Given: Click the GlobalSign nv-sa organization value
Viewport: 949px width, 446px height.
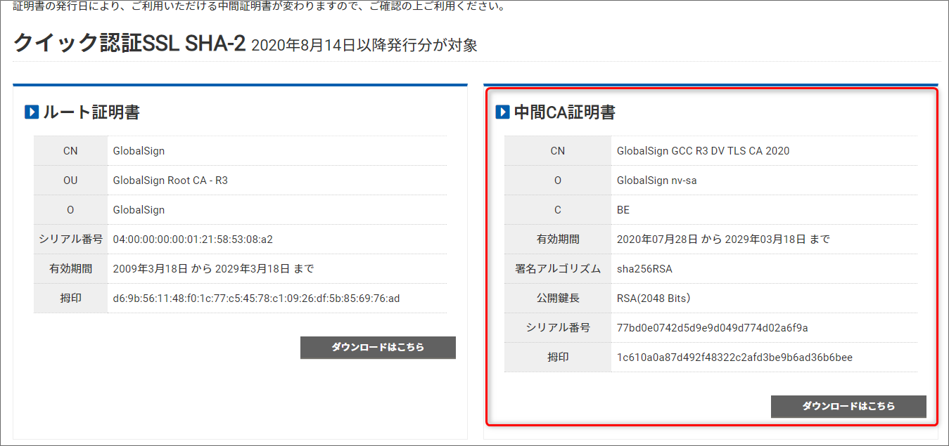Looking at the screenshot, I should pyautogui.click(x=657, y=180).
